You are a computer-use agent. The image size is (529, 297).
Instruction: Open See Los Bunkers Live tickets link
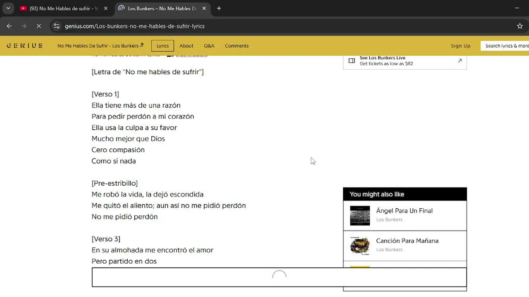point(405,61)
